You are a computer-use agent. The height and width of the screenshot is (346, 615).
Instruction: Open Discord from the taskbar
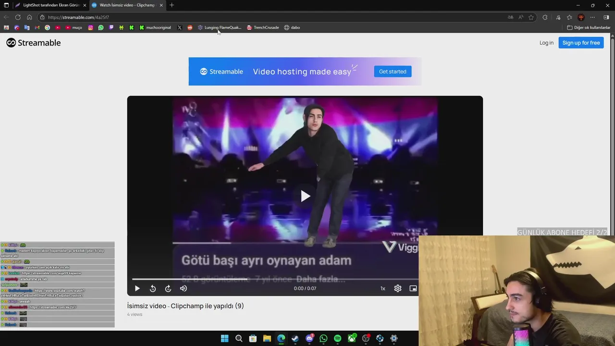pyautogui.click(x=309, y=338)
